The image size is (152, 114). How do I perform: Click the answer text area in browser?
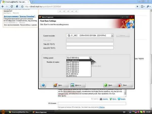click(91, 93)
